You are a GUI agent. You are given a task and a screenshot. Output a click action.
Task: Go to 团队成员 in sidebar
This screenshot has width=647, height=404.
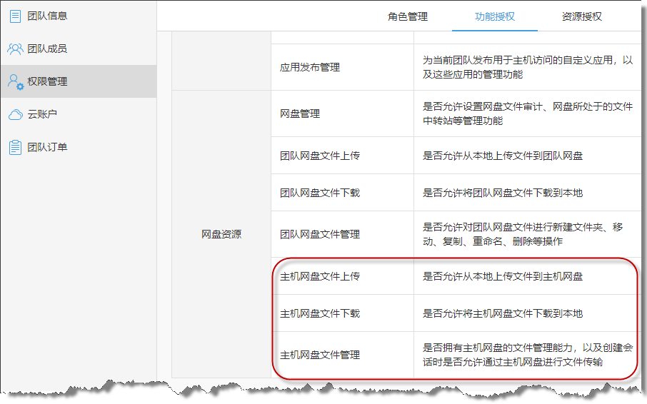point(47,49)
